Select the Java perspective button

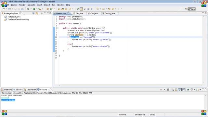tap(191, 9)
